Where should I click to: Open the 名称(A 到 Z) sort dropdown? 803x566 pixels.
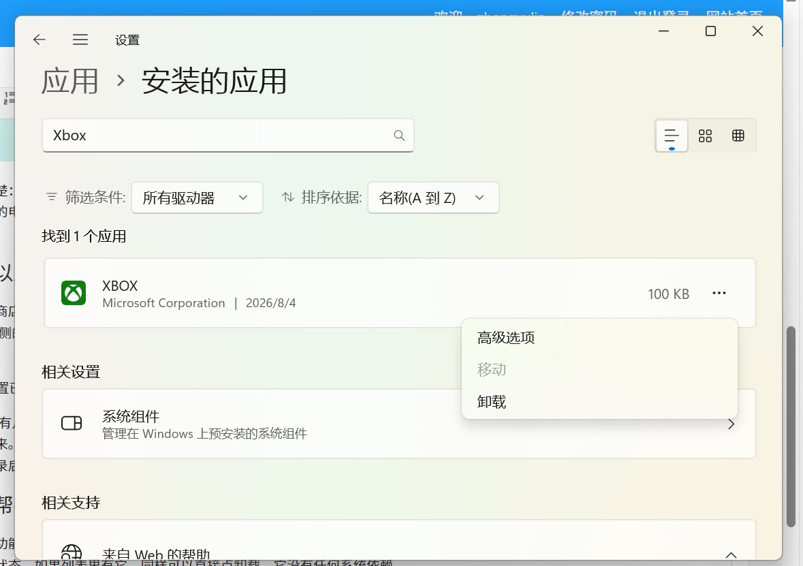(433, 198)
